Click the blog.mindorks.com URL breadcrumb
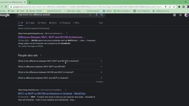 40,90
